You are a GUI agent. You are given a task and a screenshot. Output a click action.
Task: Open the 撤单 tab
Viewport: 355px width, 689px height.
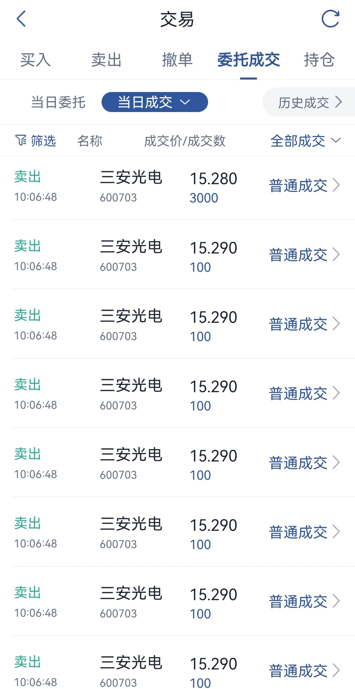click(x=177, y=60)
